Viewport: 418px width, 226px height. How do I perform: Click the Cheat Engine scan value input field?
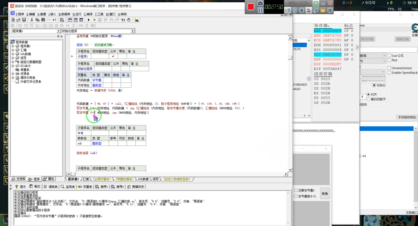(x=388, y=50)
